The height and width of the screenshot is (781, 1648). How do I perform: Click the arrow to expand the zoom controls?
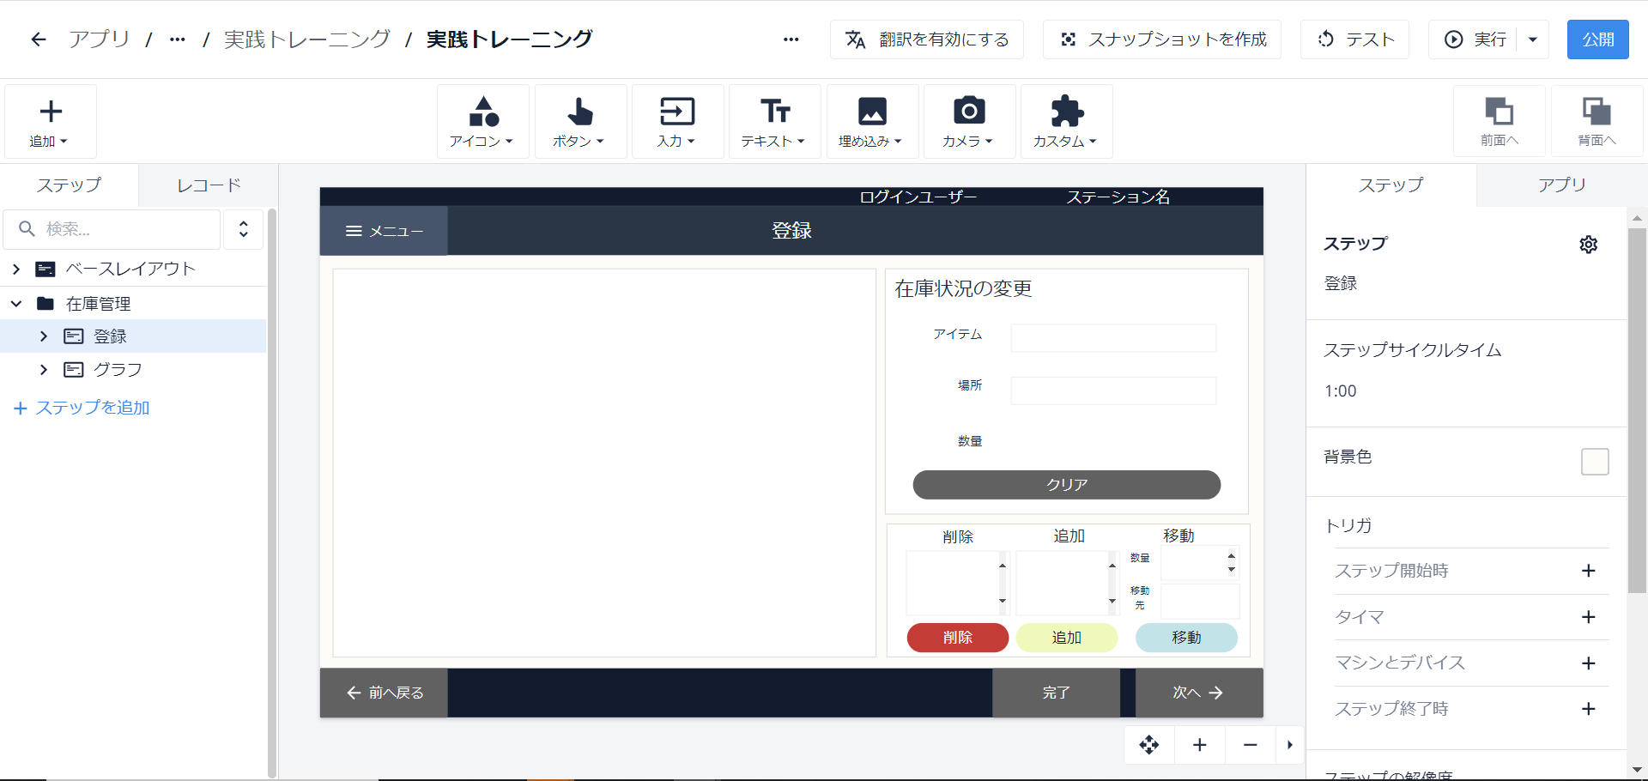pyautogui.click(x=1290, y=745)
